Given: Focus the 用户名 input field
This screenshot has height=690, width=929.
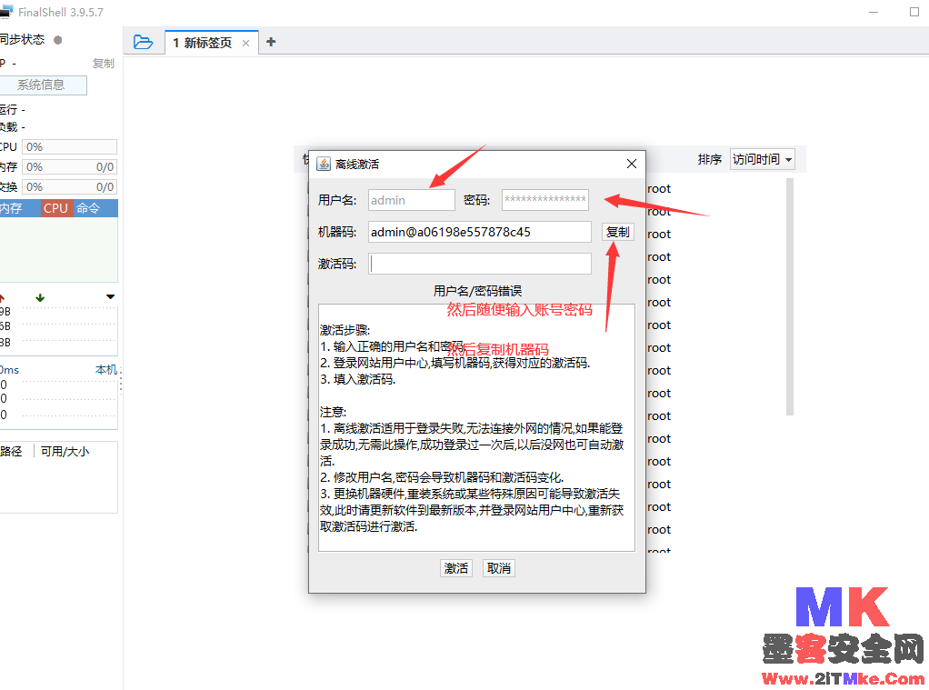Looking at the screenshot, I should [x=411, y=200].
